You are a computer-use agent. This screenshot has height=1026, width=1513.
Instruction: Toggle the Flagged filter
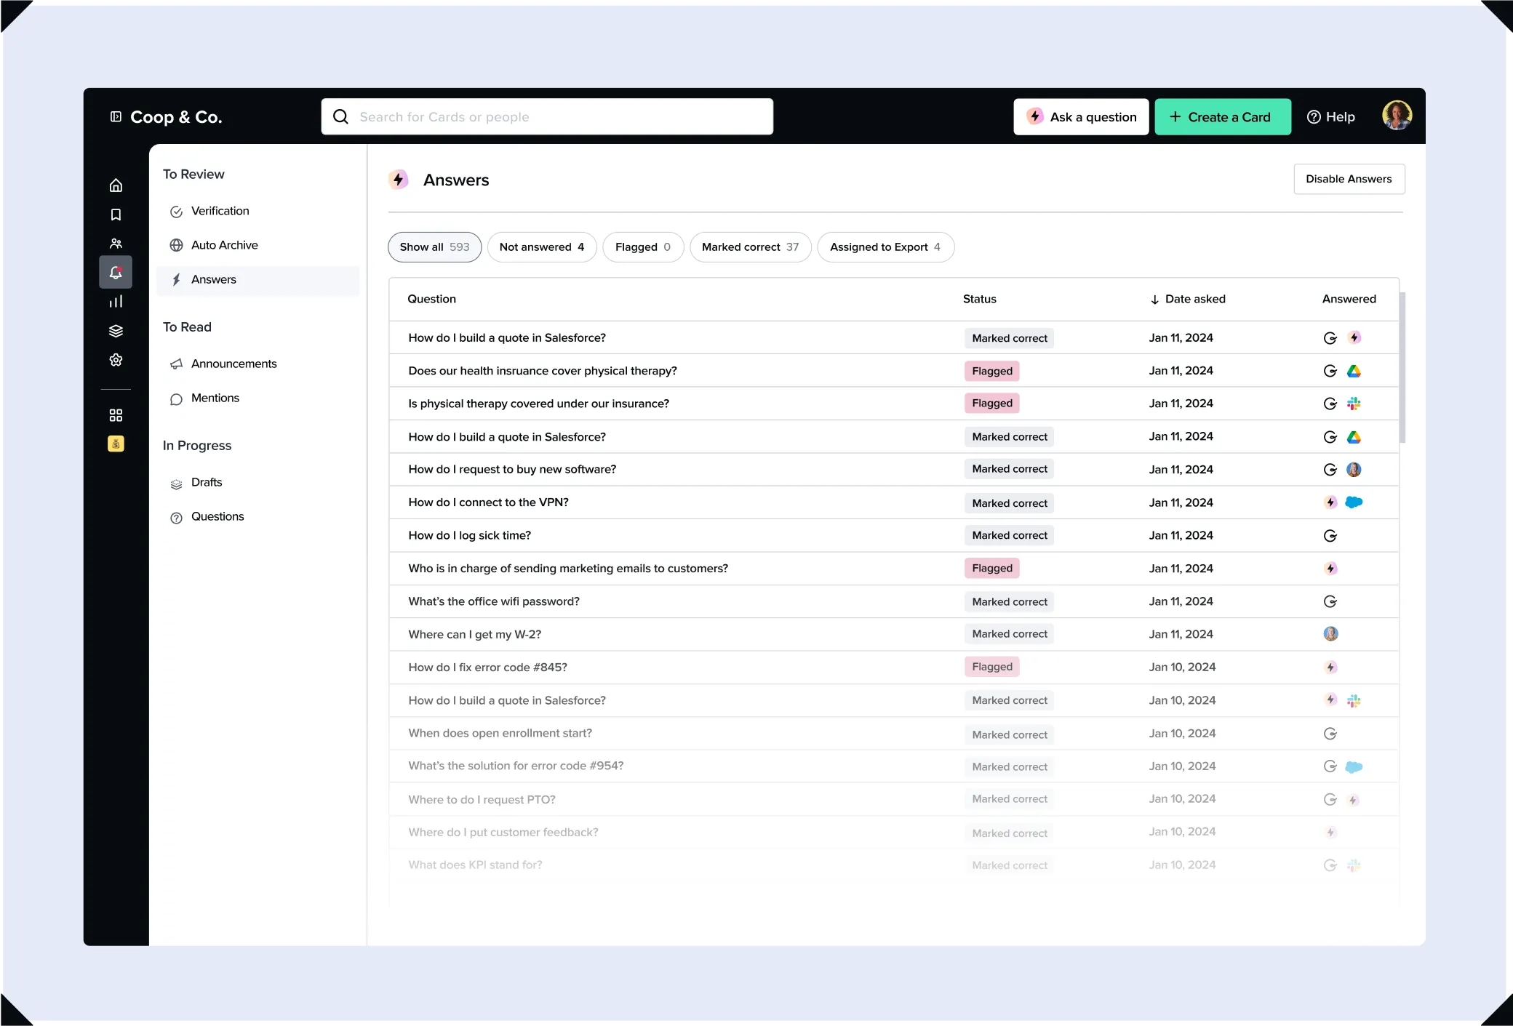pyautogui.click(x=643, y=247)
